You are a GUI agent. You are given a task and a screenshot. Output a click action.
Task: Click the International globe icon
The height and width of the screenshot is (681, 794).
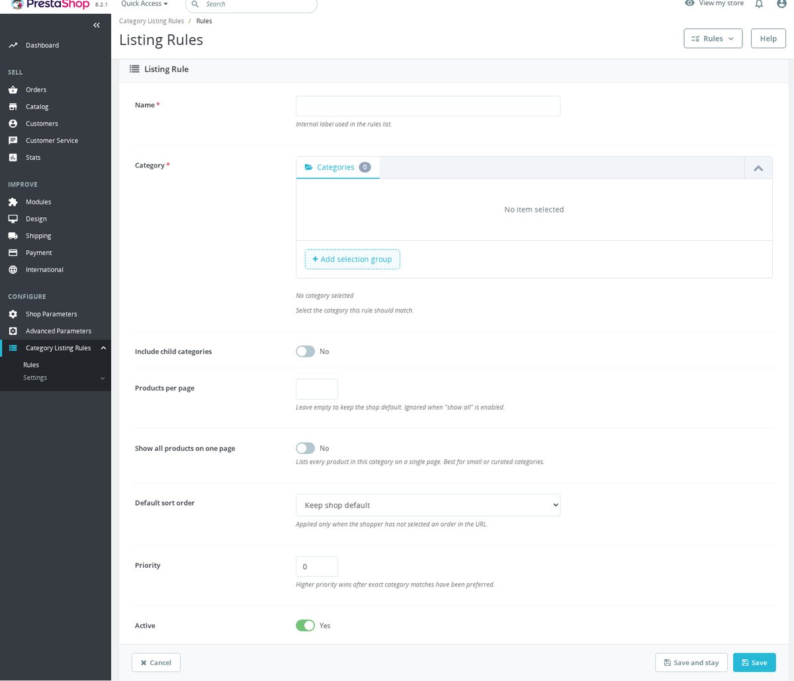[13, 269]
